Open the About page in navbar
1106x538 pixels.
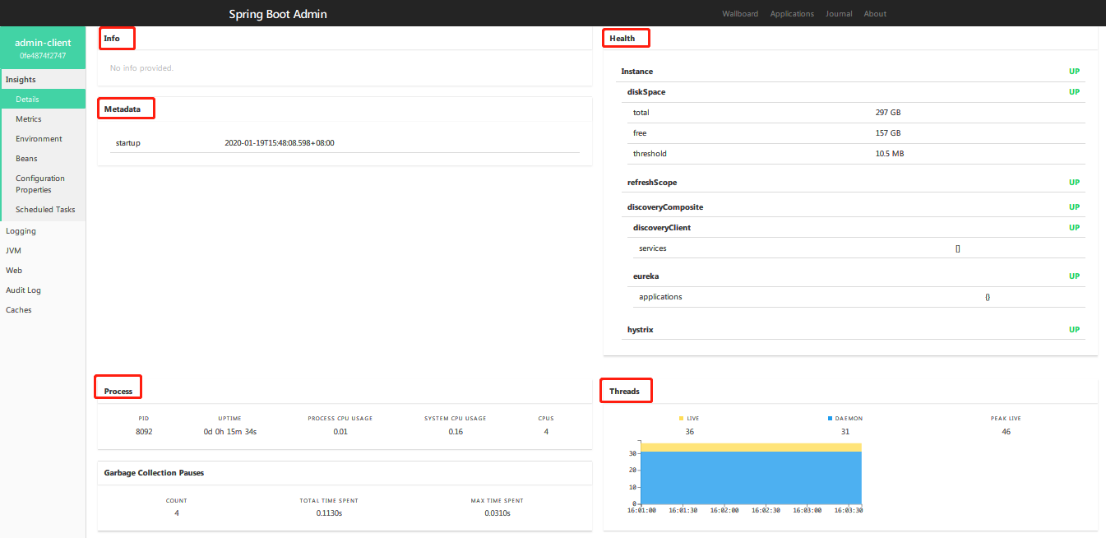(875, 14)
